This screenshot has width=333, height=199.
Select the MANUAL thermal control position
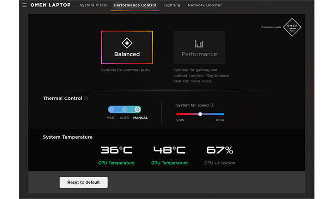click(x=137, y=110)
